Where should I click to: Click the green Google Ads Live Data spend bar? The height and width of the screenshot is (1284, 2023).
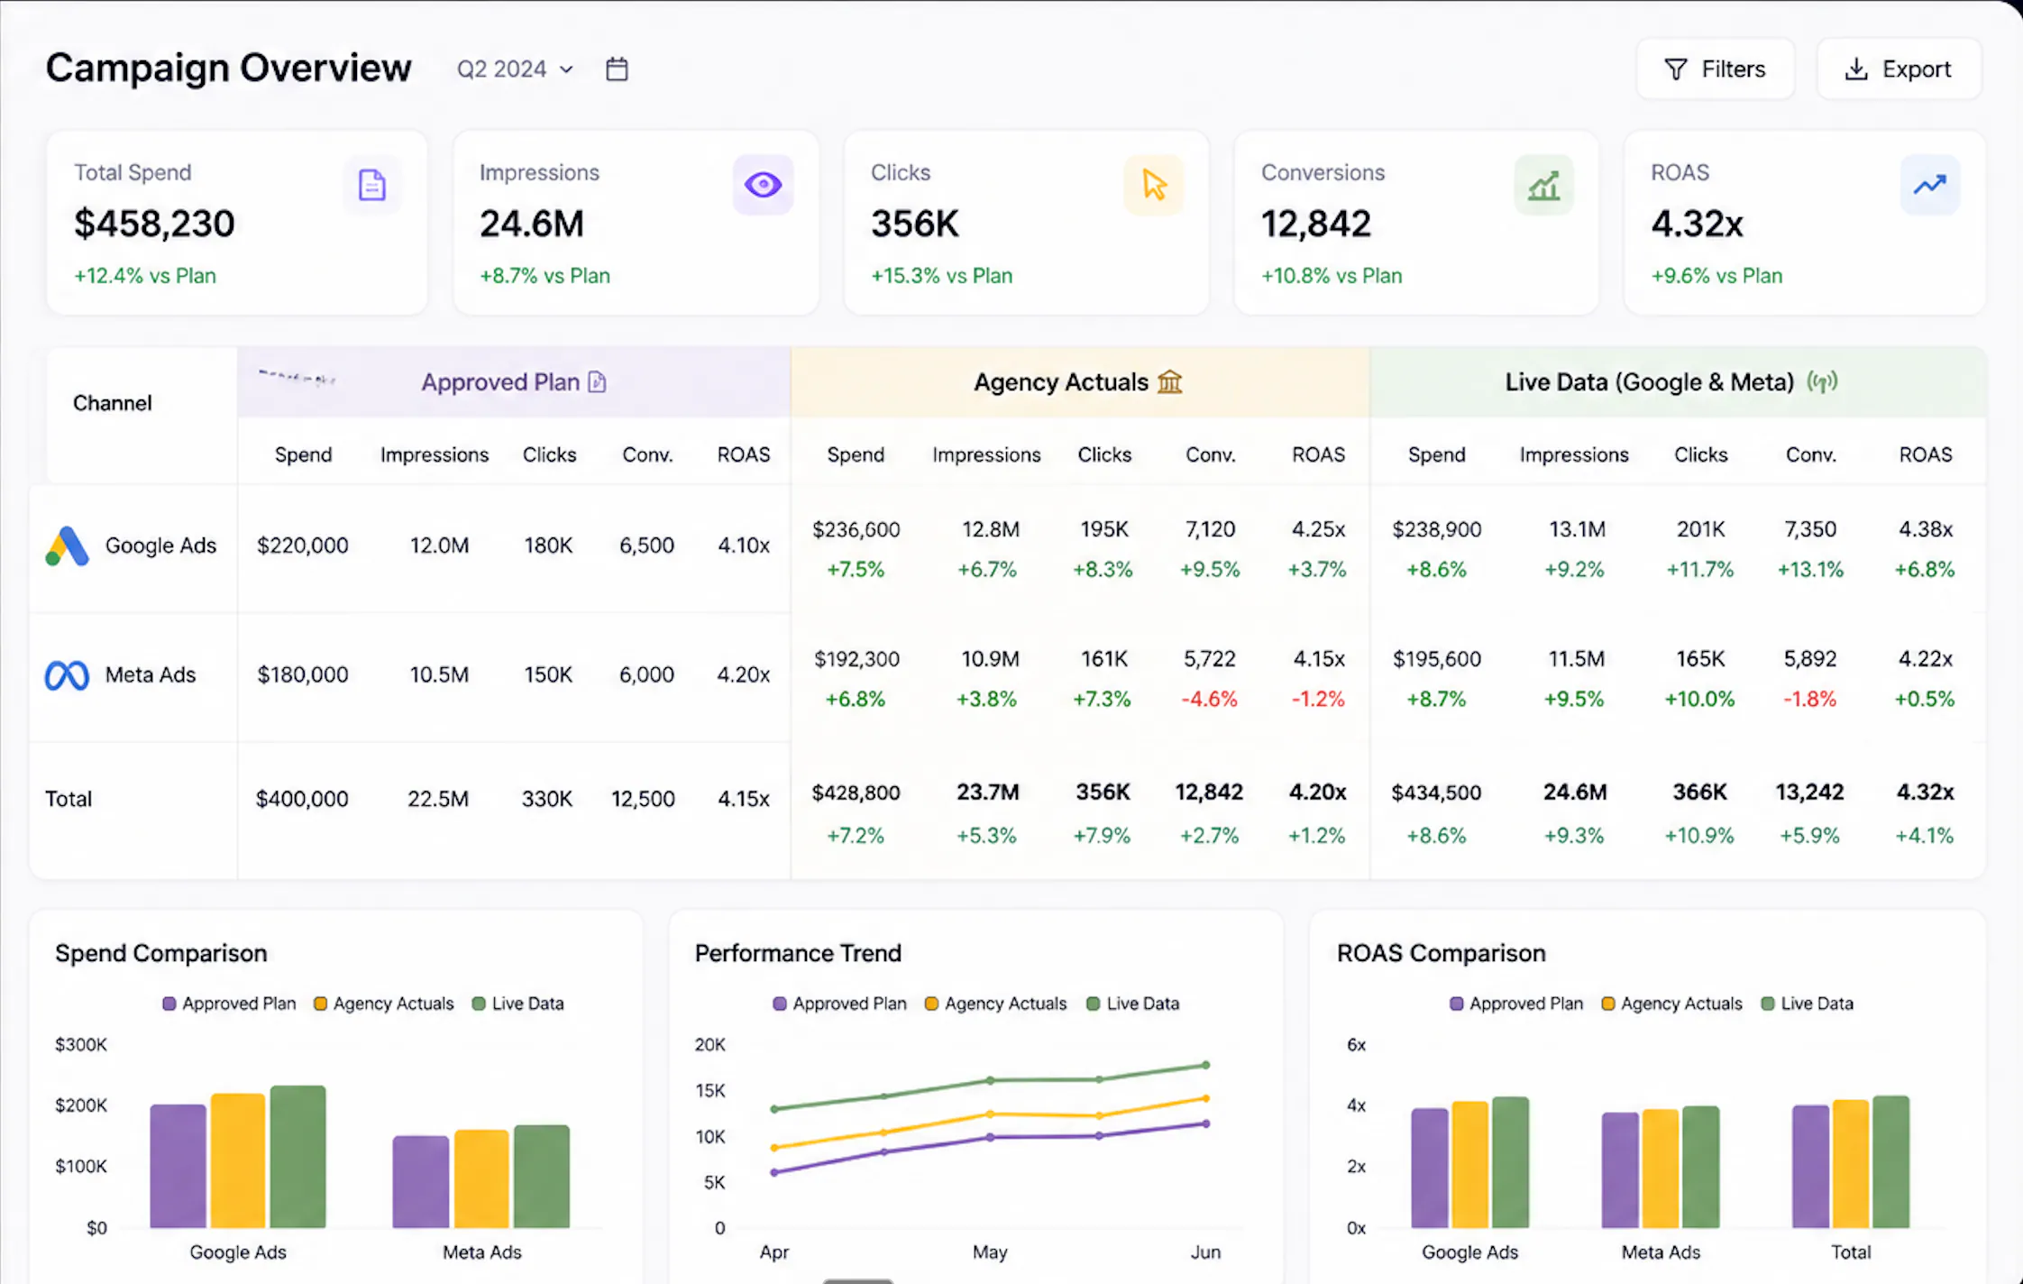pos(298,1157)
